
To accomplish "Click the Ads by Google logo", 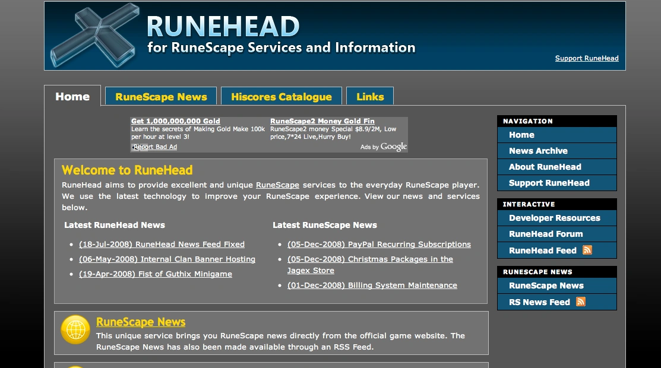I will click(x=384, y=147).
